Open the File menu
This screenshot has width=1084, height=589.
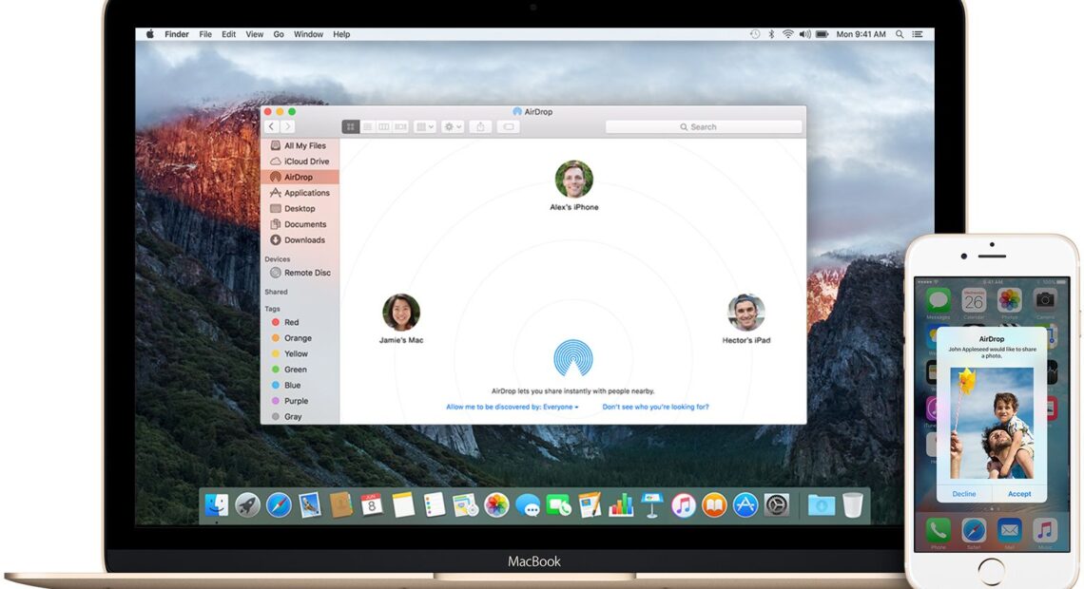tap(205, 34)
